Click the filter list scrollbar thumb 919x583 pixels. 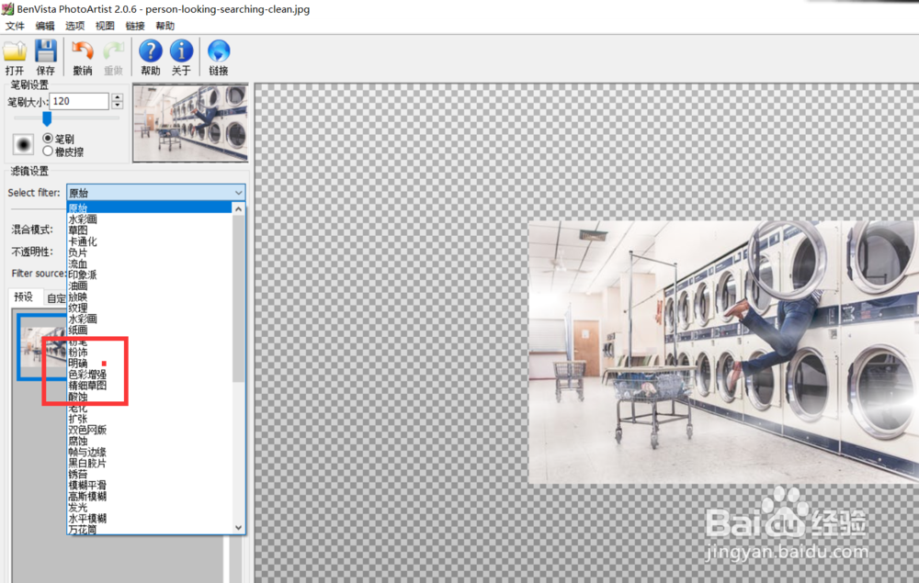(x=239, y=298)
